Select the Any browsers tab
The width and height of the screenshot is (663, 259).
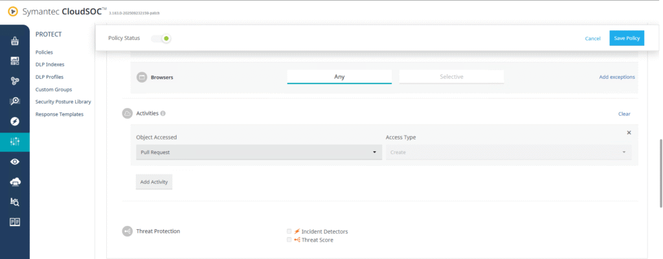point(339,77)
